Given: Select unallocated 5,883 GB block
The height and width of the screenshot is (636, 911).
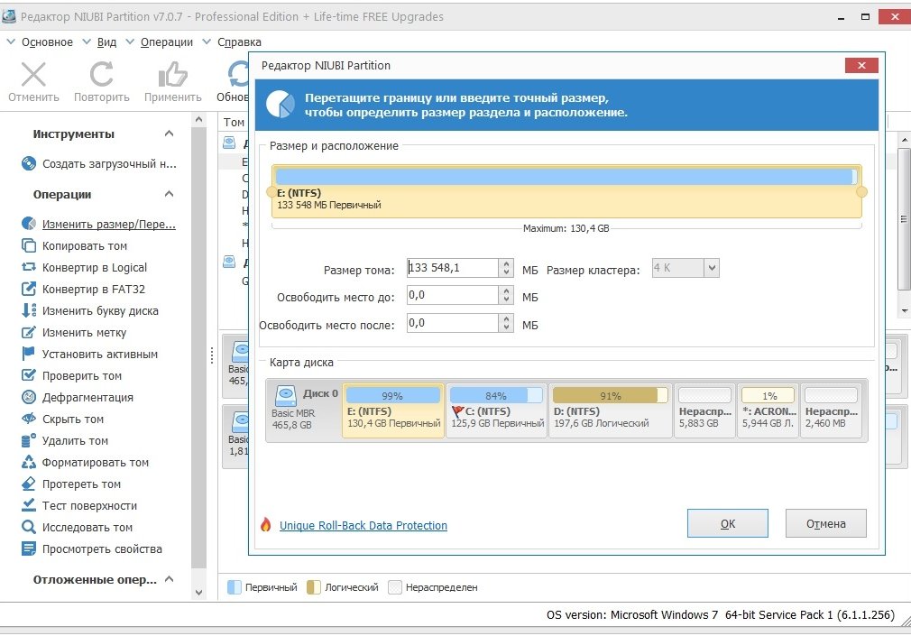Looking at the screenshot, I should 704,410.
